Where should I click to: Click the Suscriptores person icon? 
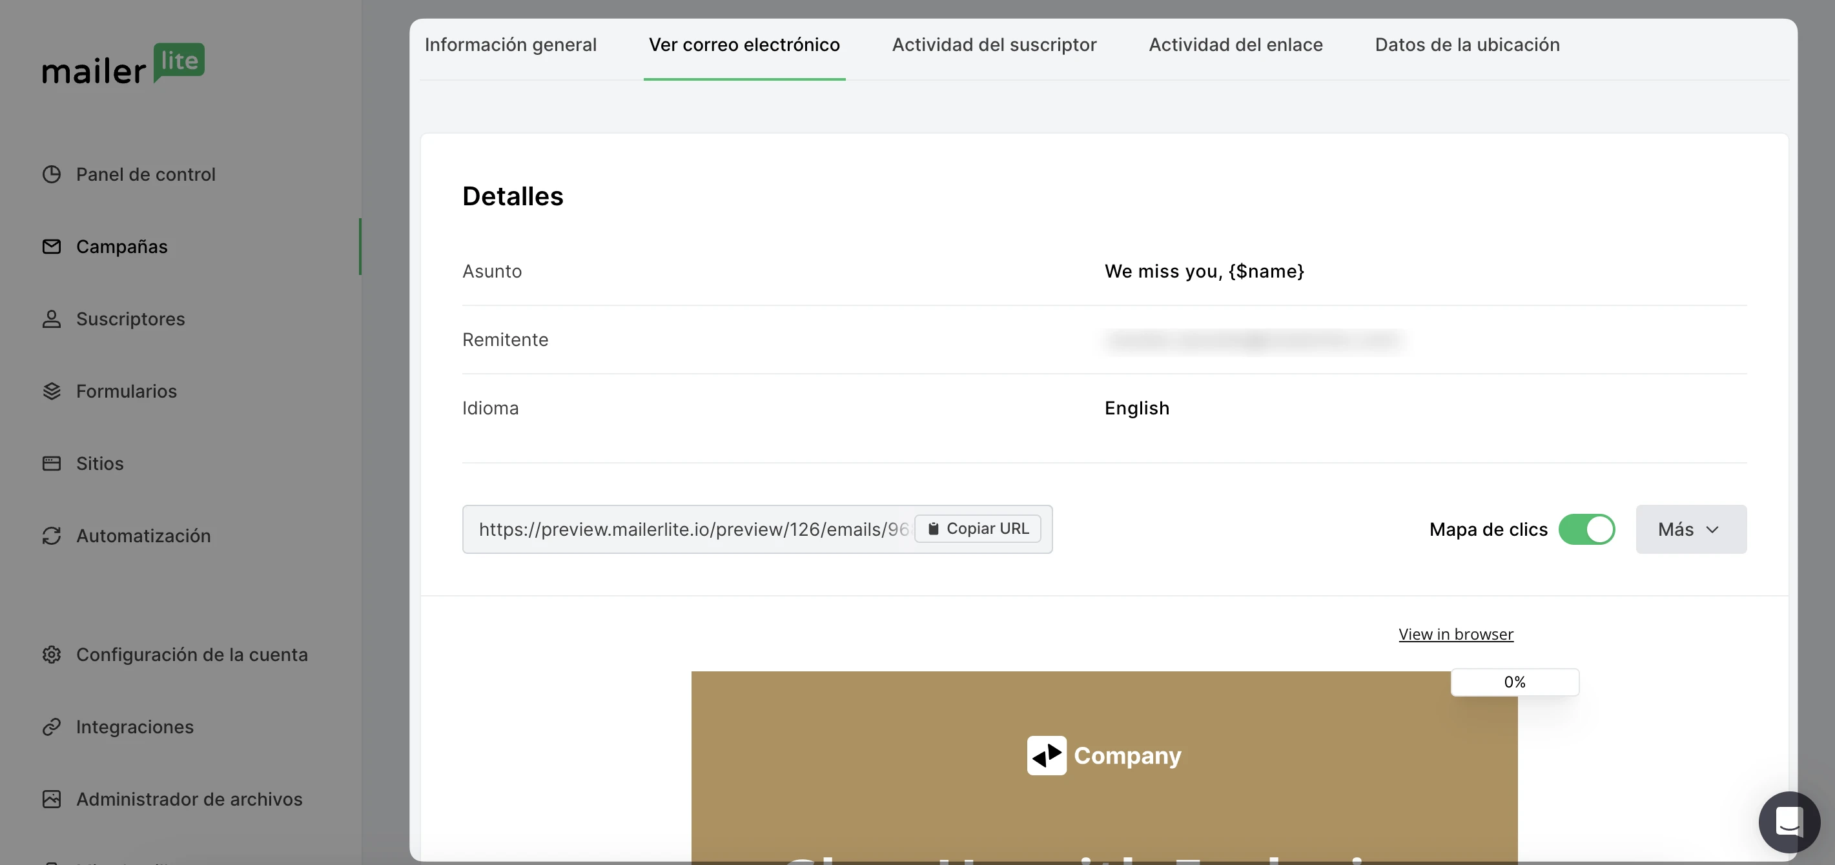[x=51, y=319]
